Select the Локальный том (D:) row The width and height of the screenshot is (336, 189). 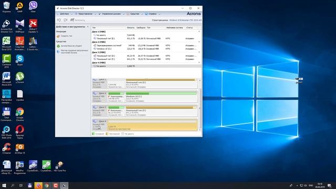146,56
